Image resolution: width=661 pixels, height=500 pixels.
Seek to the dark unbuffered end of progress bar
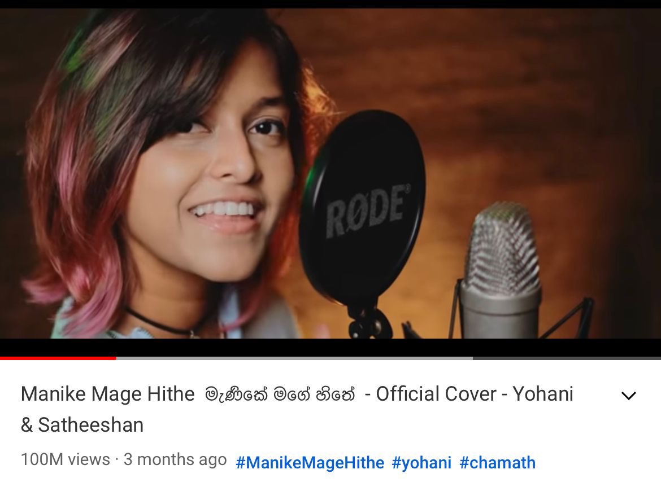567,358
